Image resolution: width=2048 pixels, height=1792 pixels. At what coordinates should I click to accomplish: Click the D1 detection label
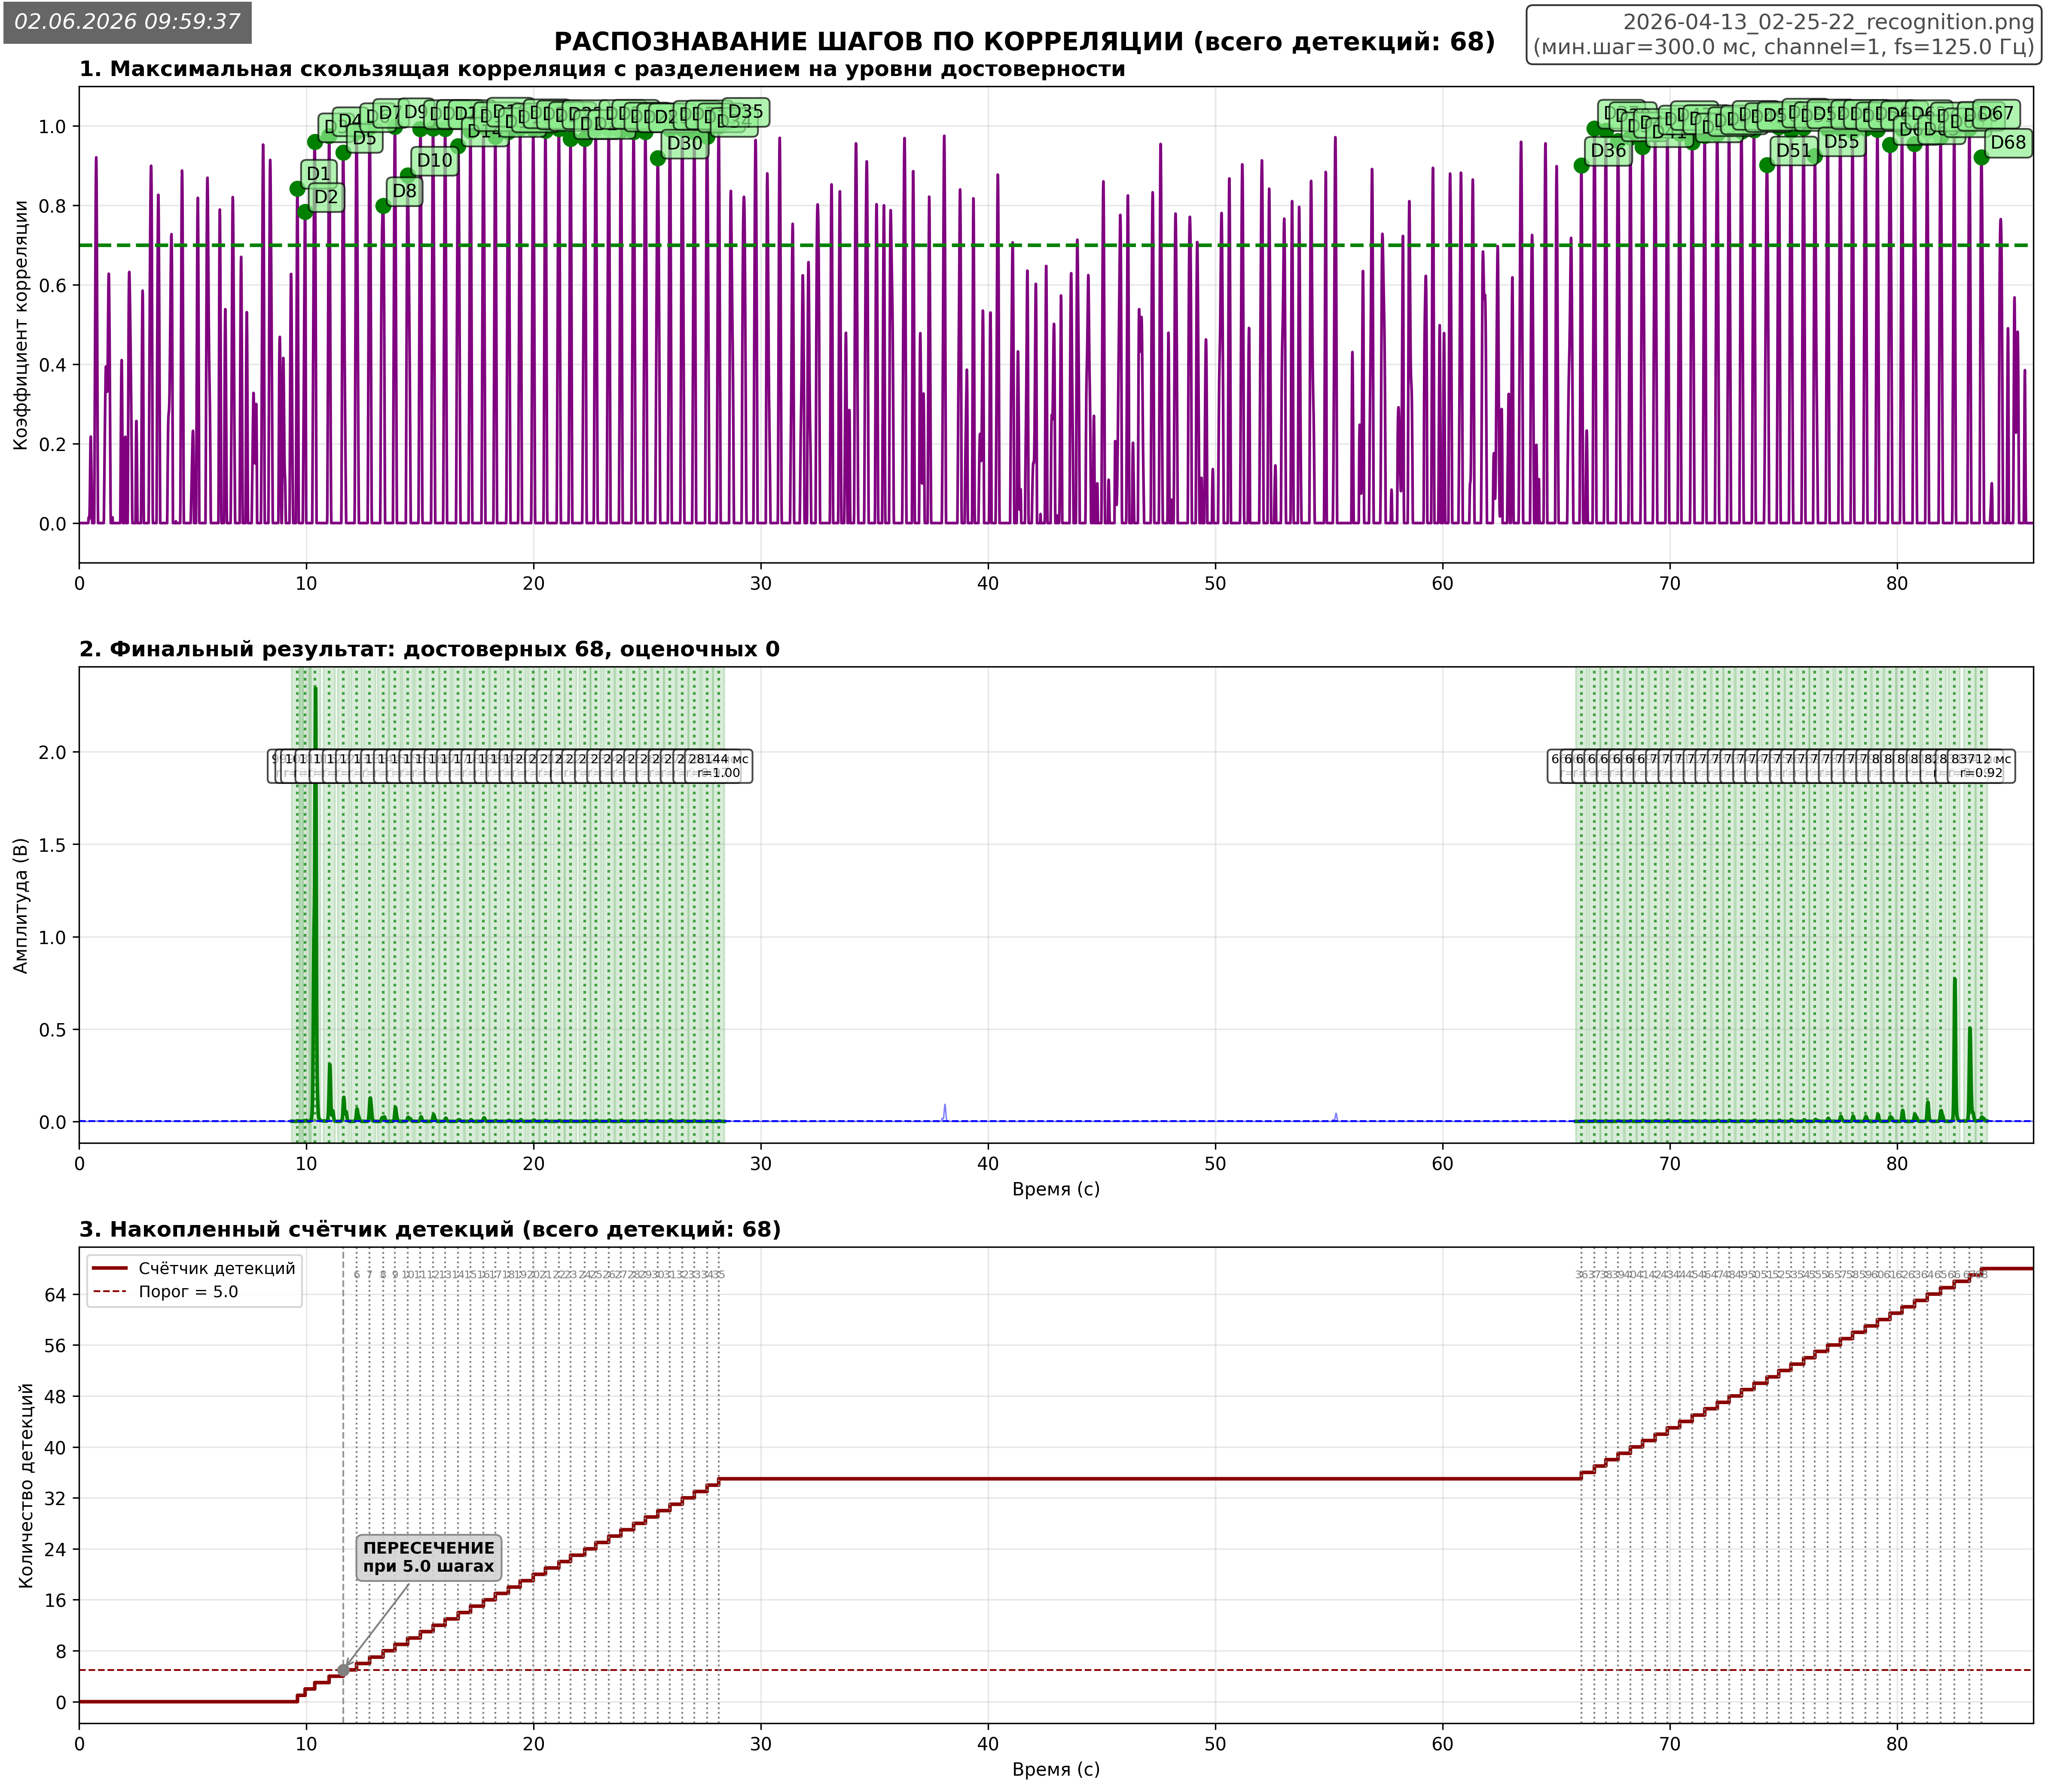[x=318, y=174]
